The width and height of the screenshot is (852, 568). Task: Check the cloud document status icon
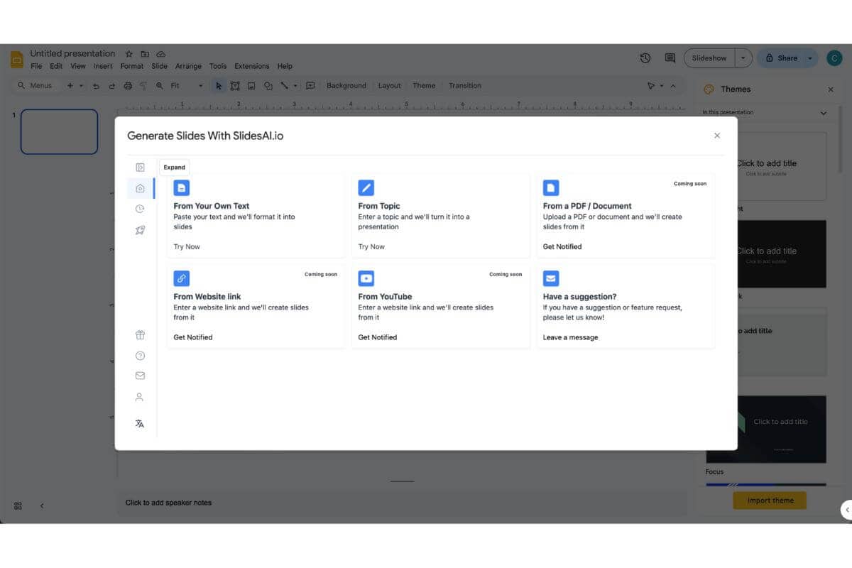(x=161, y=54)
